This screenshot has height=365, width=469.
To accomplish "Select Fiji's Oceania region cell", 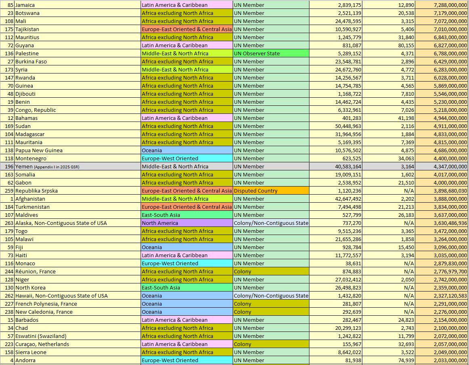I will pyautogui.click(x=187, y=247).
